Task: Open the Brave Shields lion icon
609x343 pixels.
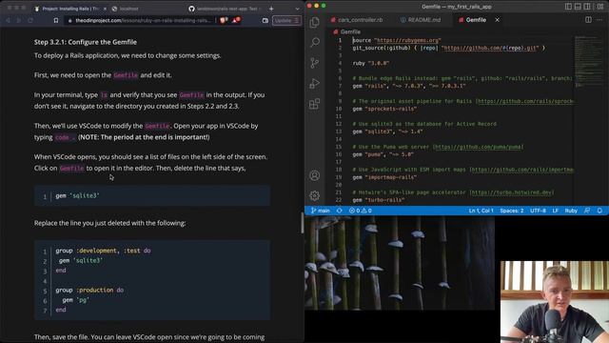Action: click(224, 20)
